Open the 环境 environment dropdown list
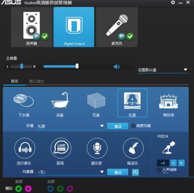Viewport: 194px width, 193px height. click(71, 126)
